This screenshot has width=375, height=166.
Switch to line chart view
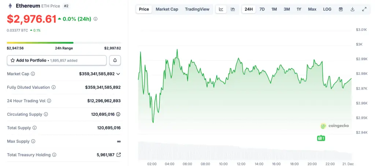pos(221,9)
